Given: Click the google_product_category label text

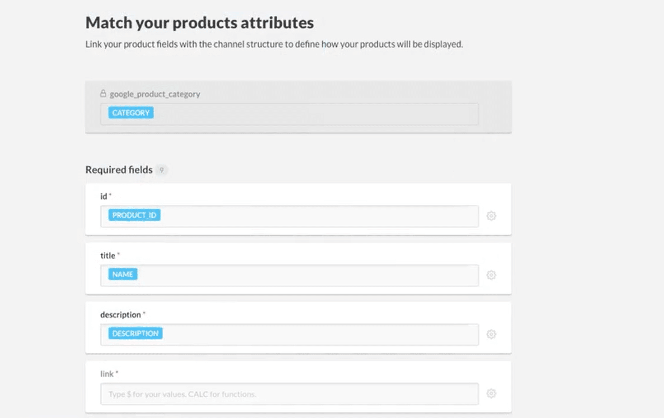Looking at the screenshot, I should tap(155, 94).
